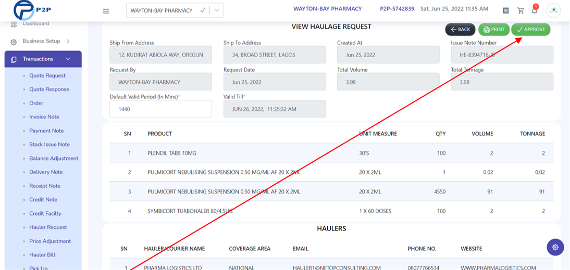This screenshot has width=570, height=270.
Task: Open the document list icon in header
Action: click(x=506, y=10)
